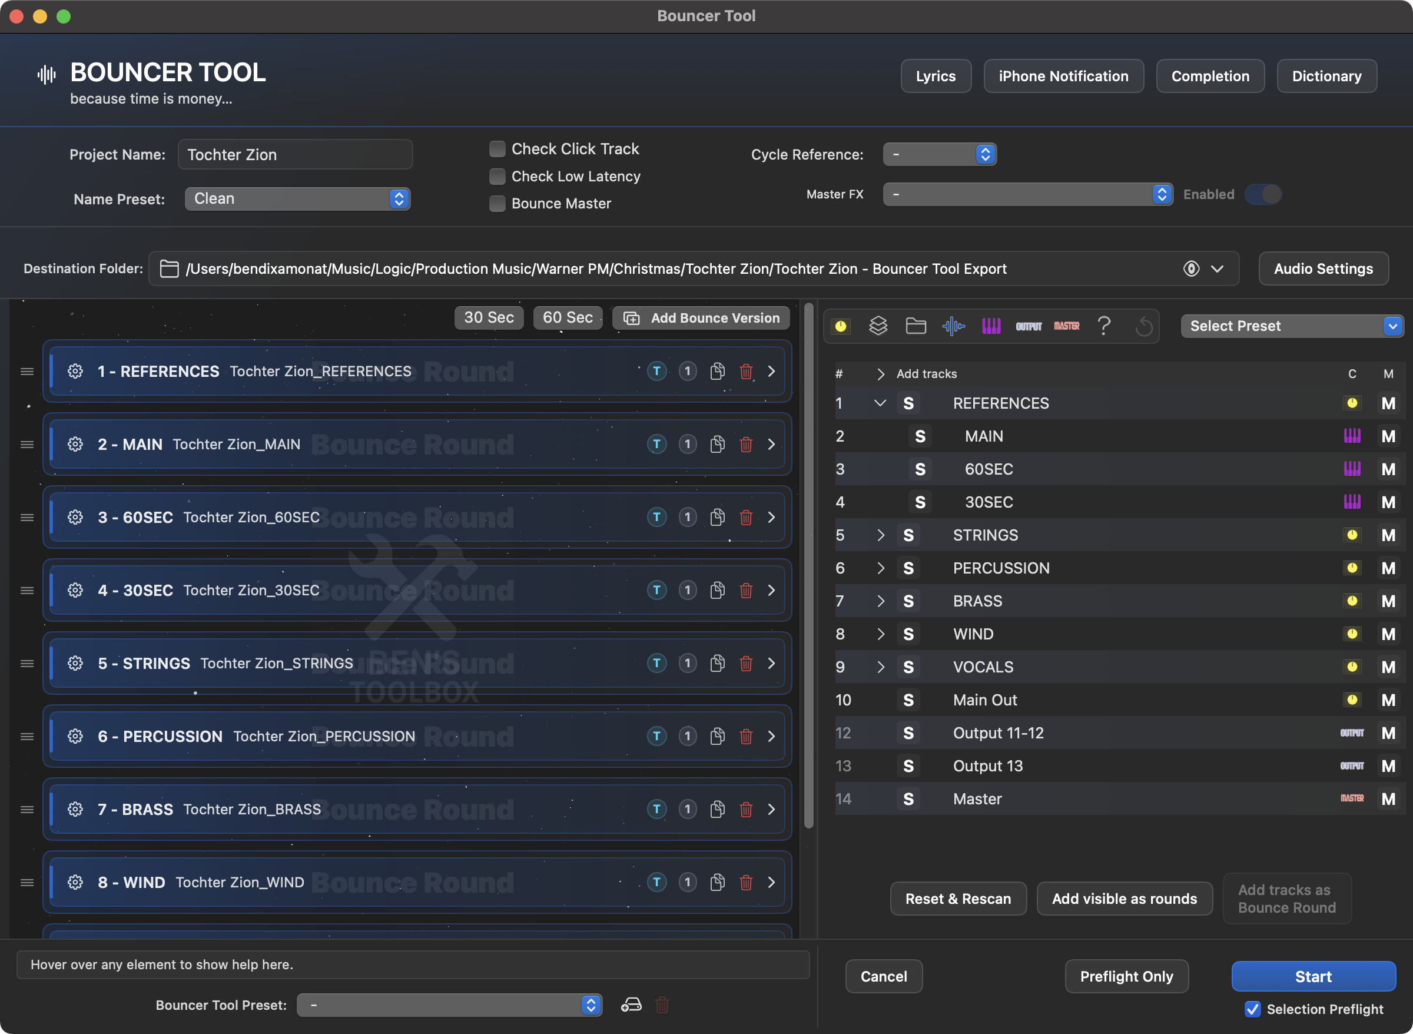Uncheck the Selection Preflight checkbox
This screenshot has height=1034, width=1413.
coord(1252,1009)
